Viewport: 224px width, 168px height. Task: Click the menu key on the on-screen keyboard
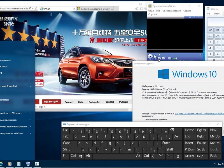pos(178,156)
